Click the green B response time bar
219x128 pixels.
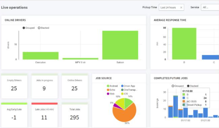click(184, 44)
